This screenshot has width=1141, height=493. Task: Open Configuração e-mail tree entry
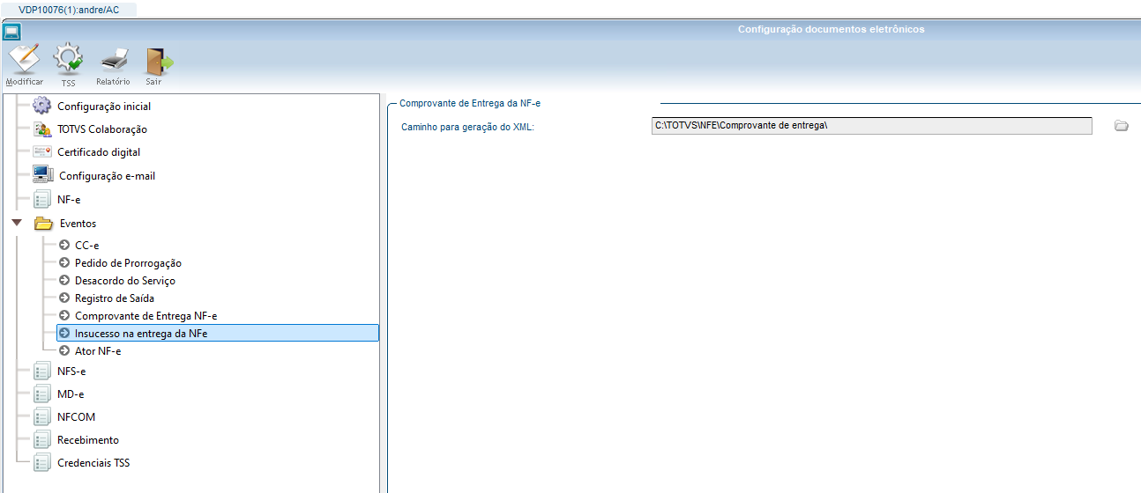[x=108, y=176]
